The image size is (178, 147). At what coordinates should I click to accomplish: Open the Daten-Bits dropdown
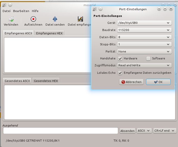coord(144,37)
